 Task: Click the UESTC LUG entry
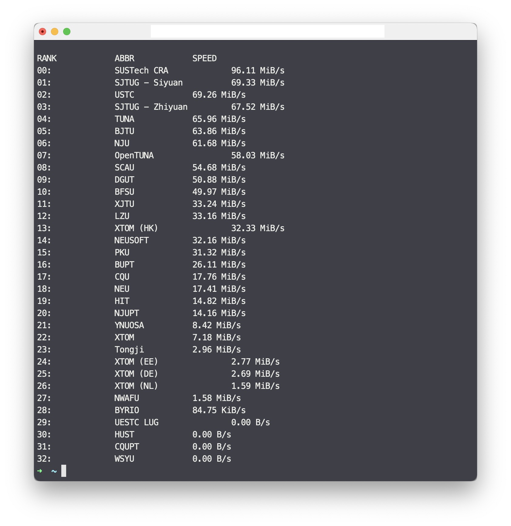(136, 422)
